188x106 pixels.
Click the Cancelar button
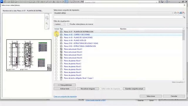tap(174, 96)
